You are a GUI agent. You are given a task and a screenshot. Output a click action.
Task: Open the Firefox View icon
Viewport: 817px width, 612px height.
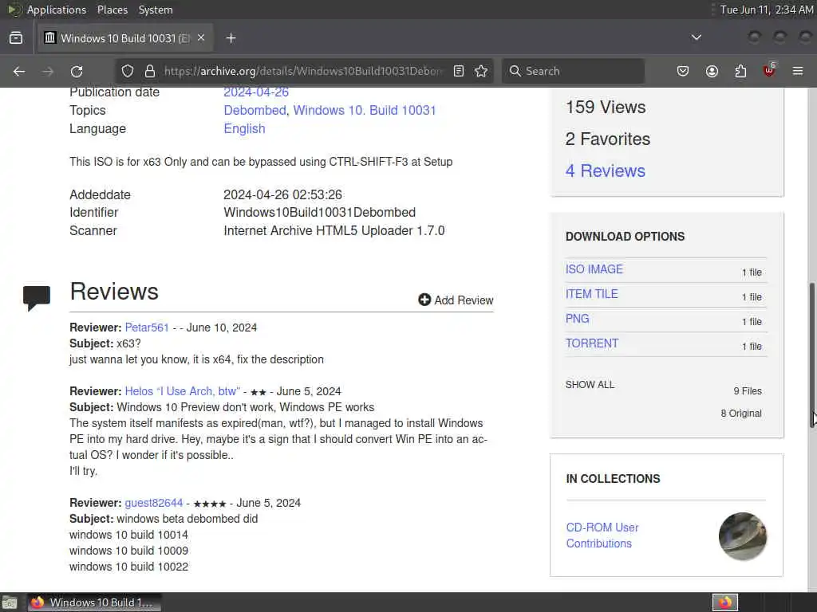(16, 38)
